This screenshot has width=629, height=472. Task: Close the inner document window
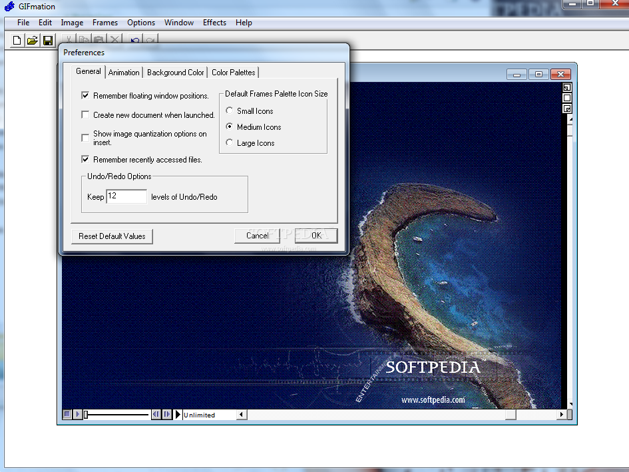tap(561, 75)
